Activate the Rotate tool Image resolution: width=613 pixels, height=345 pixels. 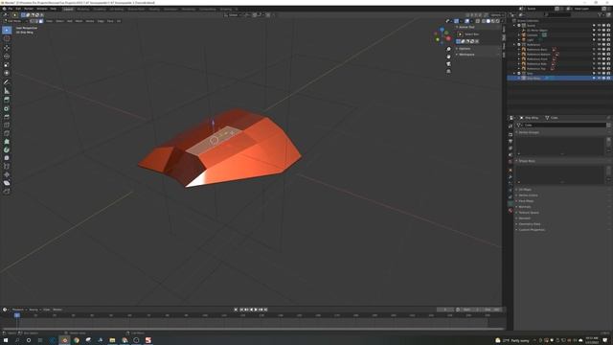(x=7, y=56)
